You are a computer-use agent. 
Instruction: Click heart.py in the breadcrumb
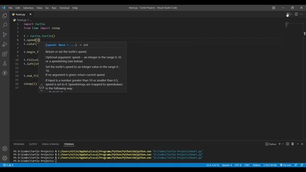coord(22,20)
